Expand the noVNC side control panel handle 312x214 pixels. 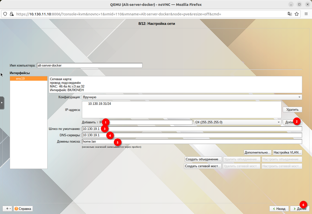2,102
